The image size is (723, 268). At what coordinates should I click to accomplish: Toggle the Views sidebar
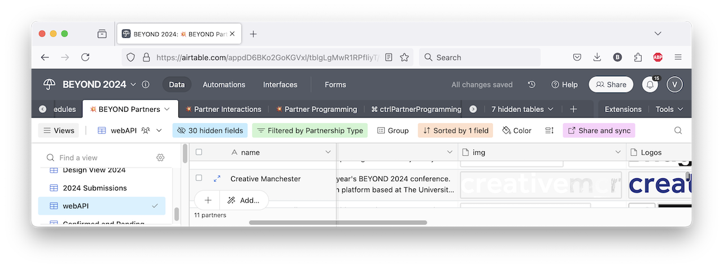[x=59, y=130]
